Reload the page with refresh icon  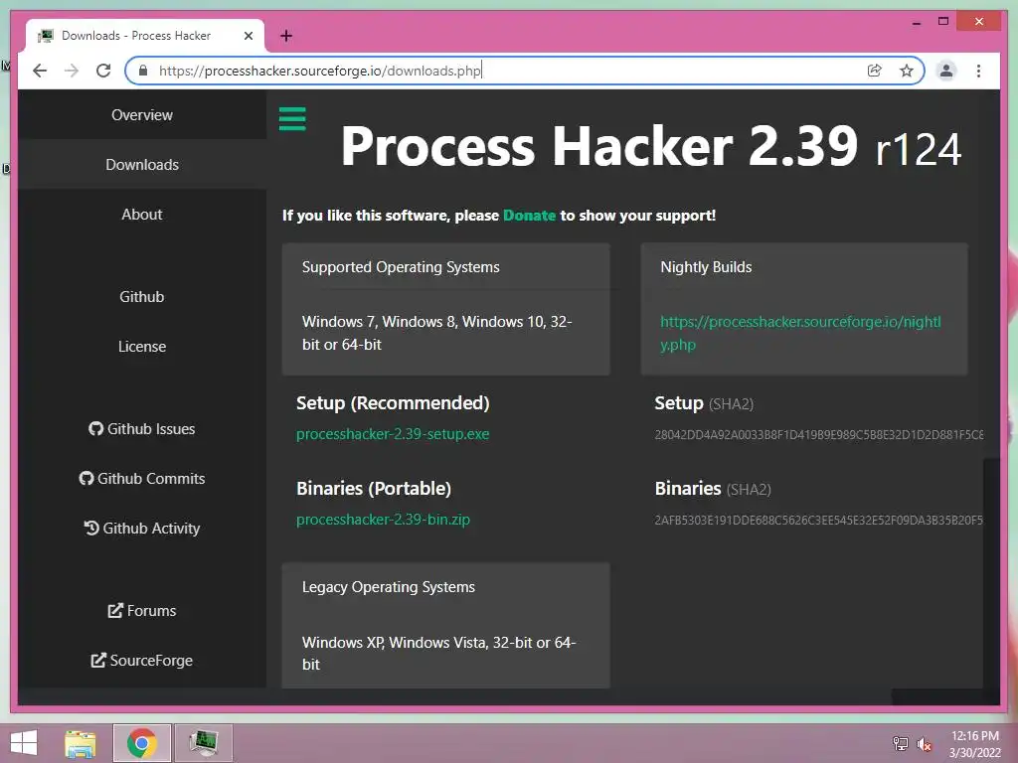(103, 71)
